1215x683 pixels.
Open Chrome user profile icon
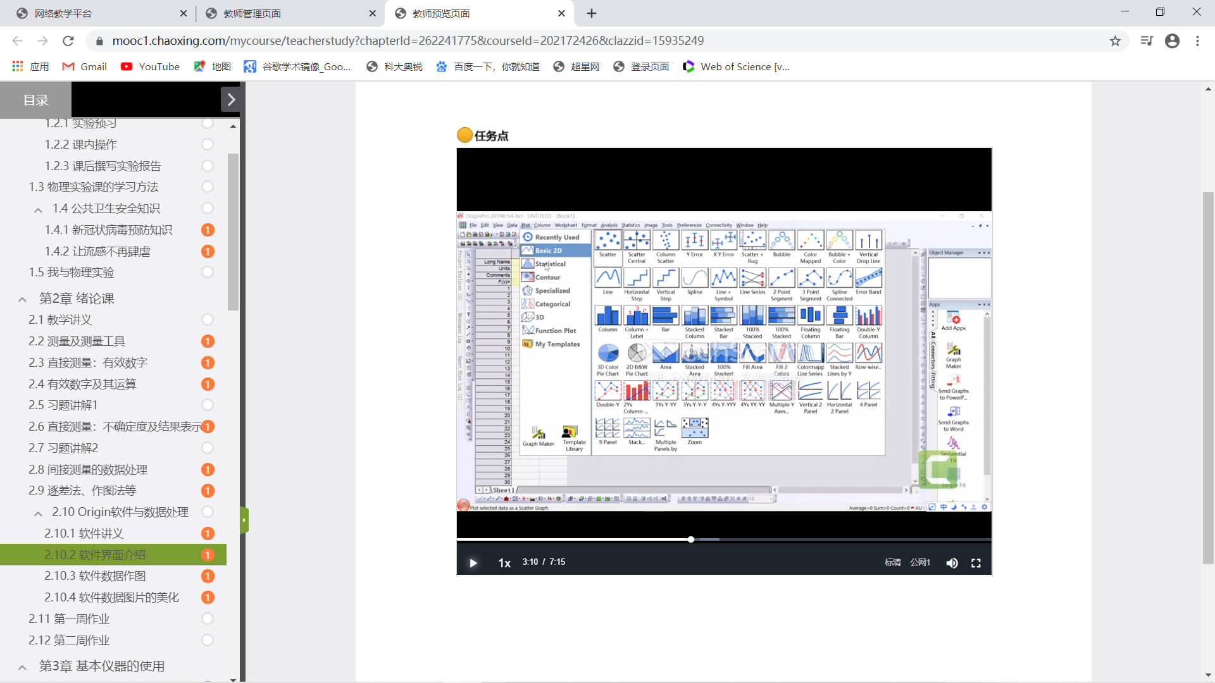[1172, 41]
